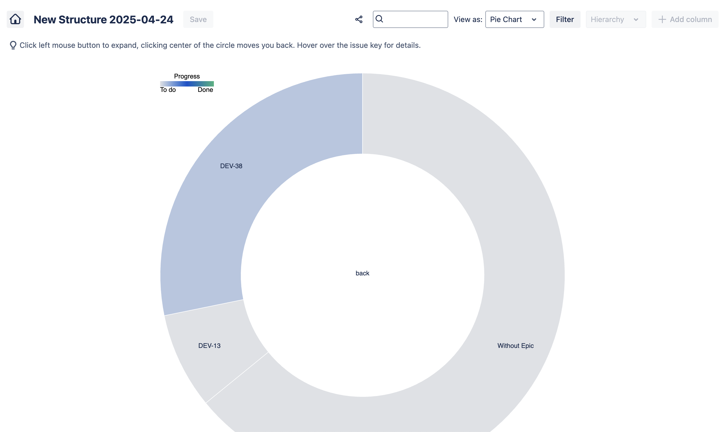Viewport: 728px width, 432px height.
Task: Expand the Hierarchy dropdown
Action: pos(616,20)
